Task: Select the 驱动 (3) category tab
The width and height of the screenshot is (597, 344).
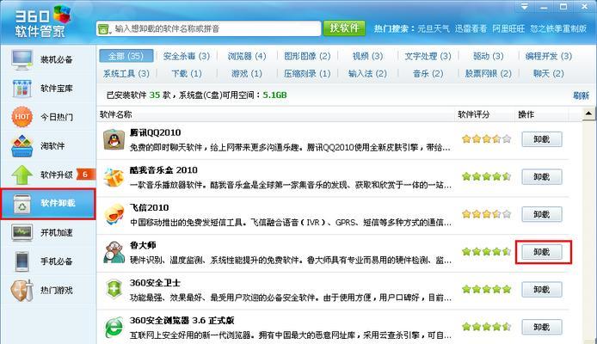Action: pos(488,56)
